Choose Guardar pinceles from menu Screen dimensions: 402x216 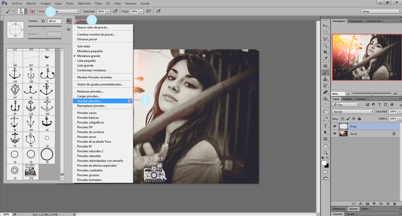click(103, 101)
